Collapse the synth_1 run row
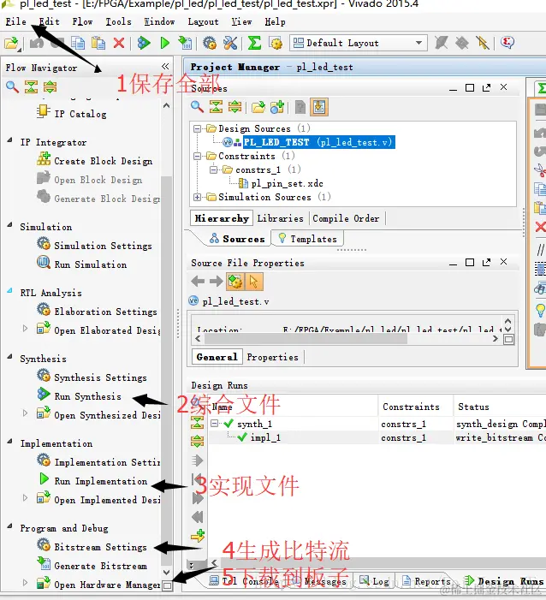 click(x=214, y=424)
